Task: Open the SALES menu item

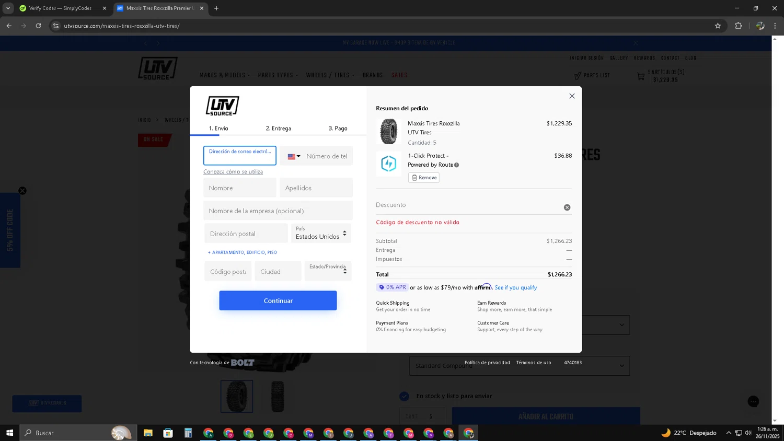Action: coord(399,75)
